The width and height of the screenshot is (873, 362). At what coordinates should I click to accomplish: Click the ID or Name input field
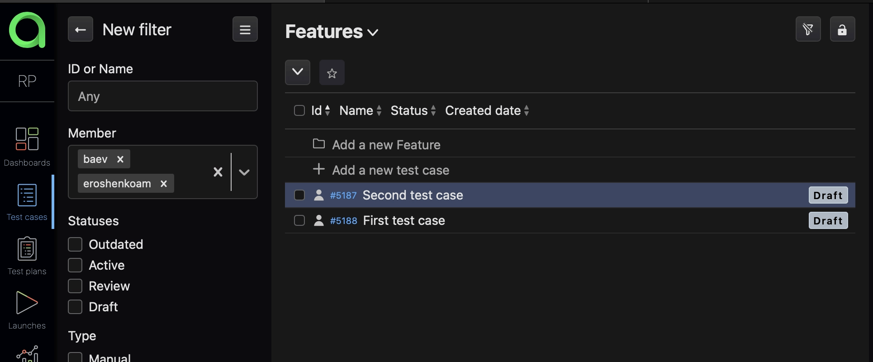163,96
